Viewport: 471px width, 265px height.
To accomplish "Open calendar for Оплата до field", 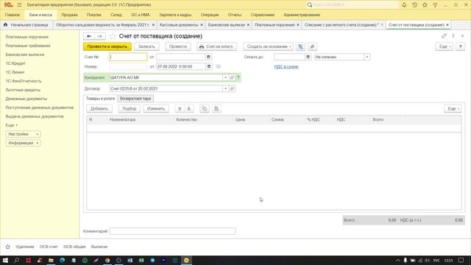I will [308, 57].
